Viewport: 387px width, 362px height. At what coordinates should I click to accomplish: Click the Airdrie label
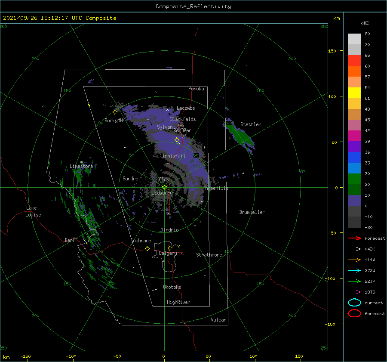click(169, 230)
